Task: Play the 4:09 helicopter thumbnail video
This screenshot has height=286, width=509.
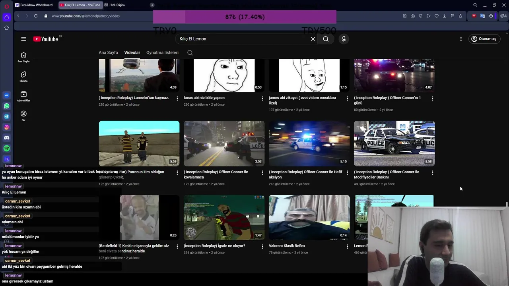Action: click(x=139, y=75)
